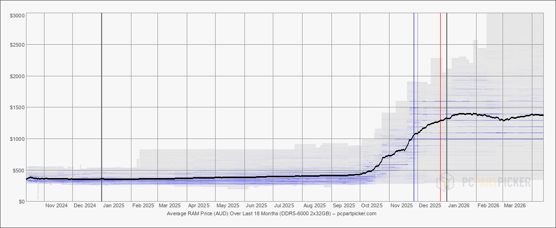The image size is (556, 228).
Task: Click the $1500 y-axis label
Action: [x=17, y=107]
